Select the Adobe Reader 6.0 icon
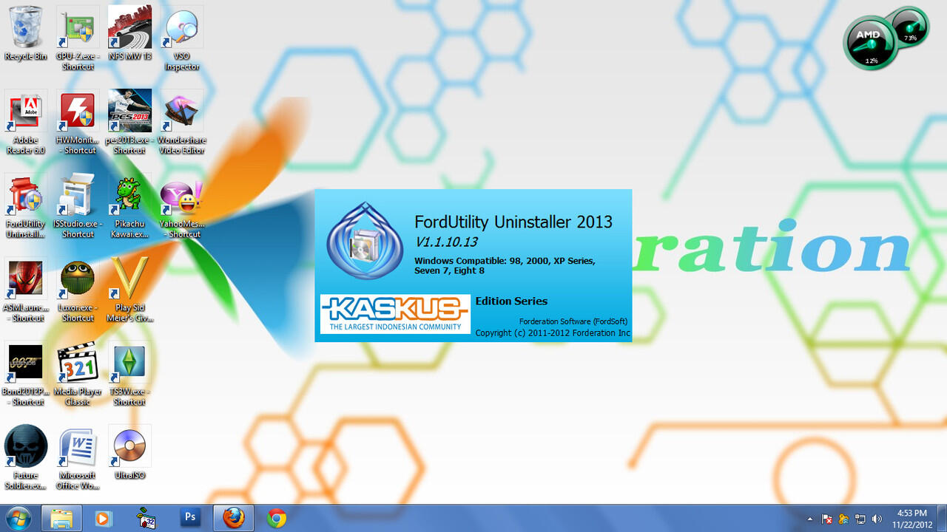The height and width of the screenshot is (532, 947). pos(26,122)
